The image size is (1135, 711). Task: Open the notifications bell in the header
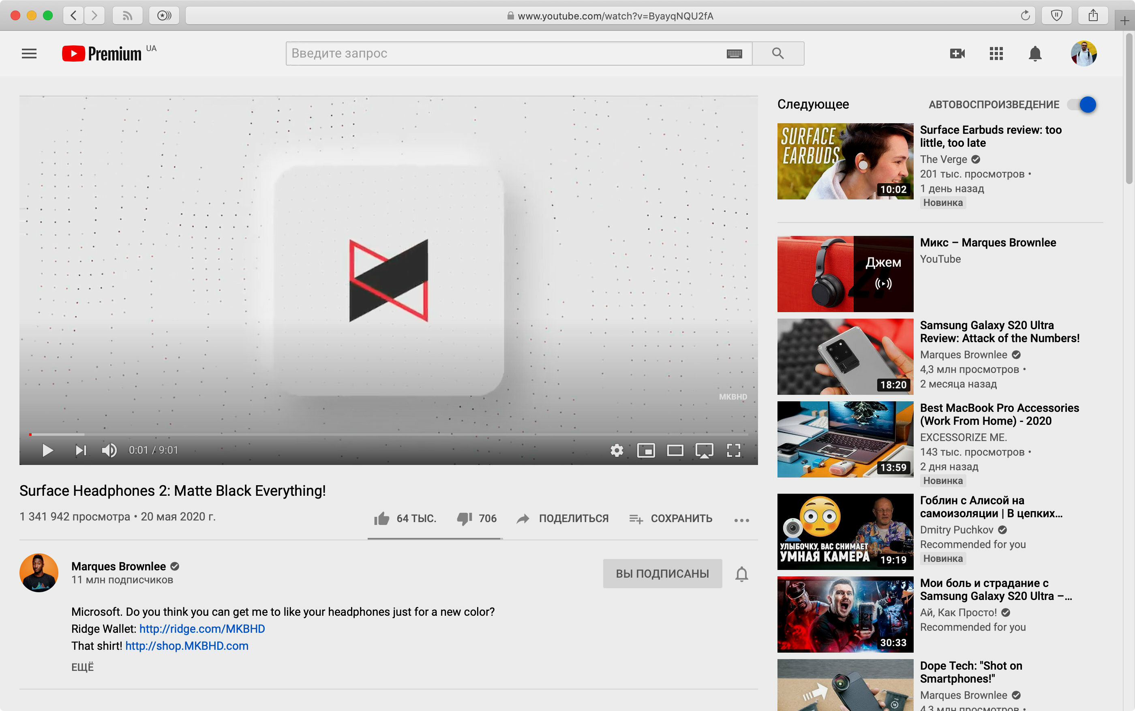(1035, 54)
